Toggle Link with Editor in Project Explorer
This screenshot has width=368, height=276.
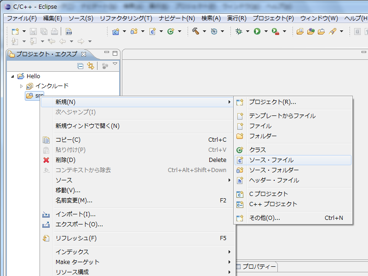pos(91,66)
